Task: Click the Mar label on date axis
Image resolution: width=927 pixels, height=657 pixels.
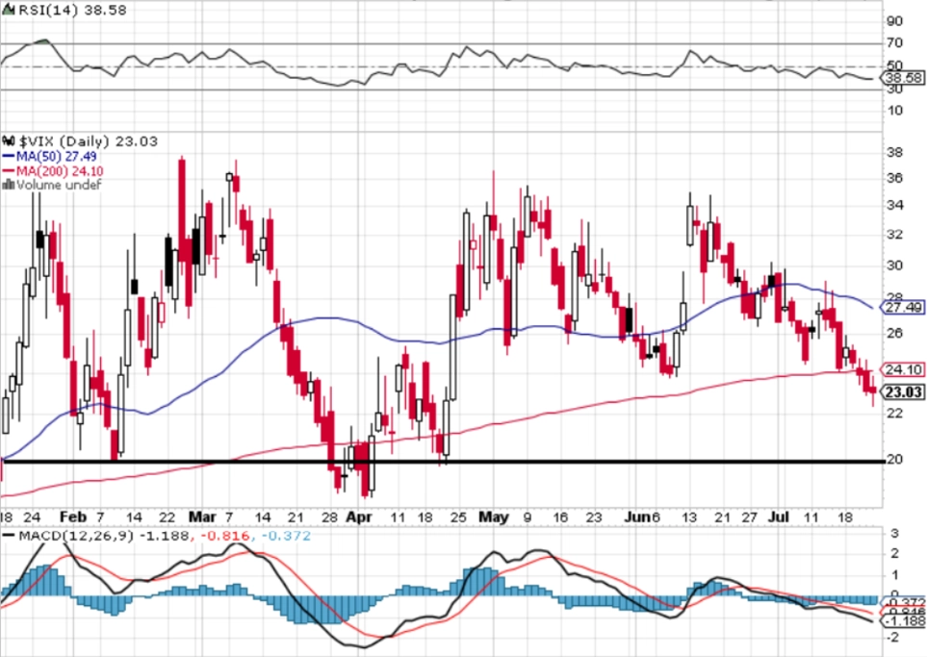Action: point(202,517)
